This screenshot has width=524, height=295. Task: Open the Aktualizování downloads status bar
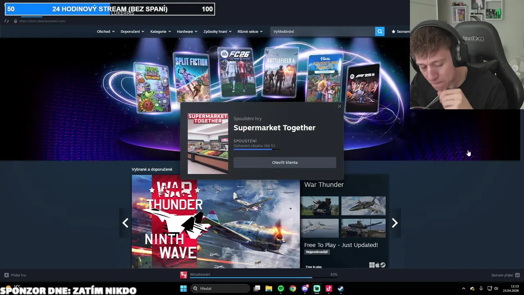click(264, 275)
